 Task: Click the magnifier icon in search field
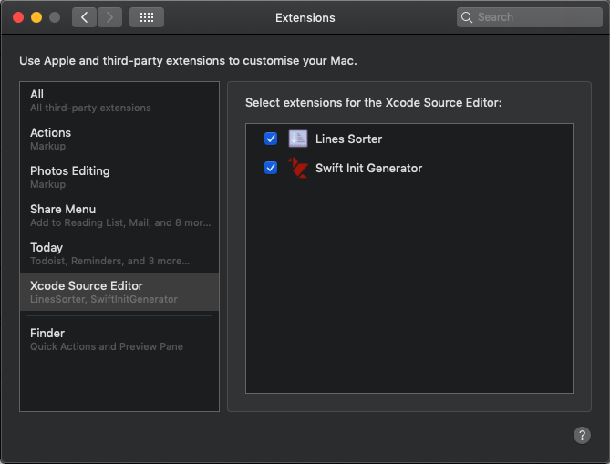pos(467,17)
